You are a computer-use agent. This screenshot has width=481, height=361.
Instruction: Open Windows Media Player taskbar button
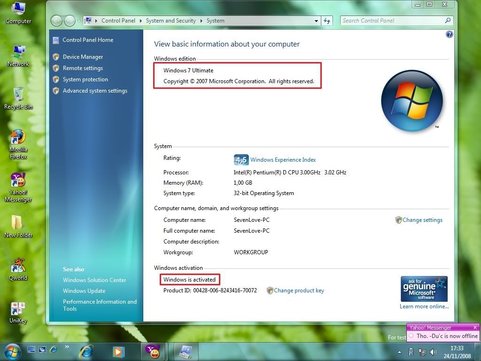coord(118,352)
